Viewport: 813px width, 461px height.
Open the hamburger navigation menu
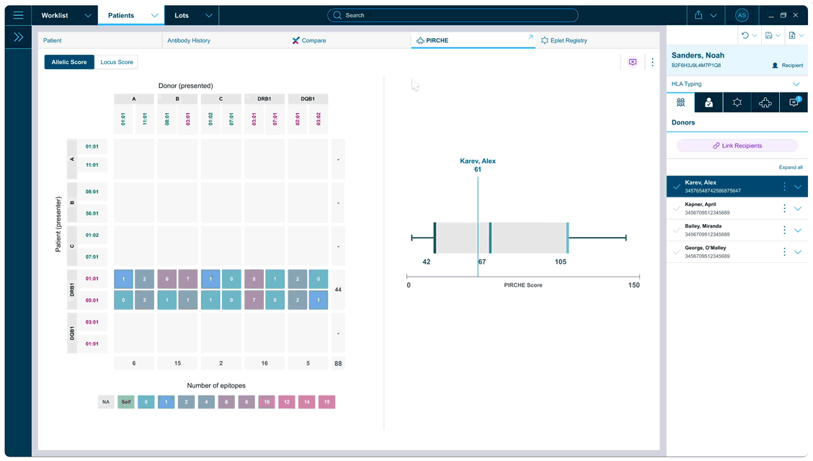tap(17, 14)
